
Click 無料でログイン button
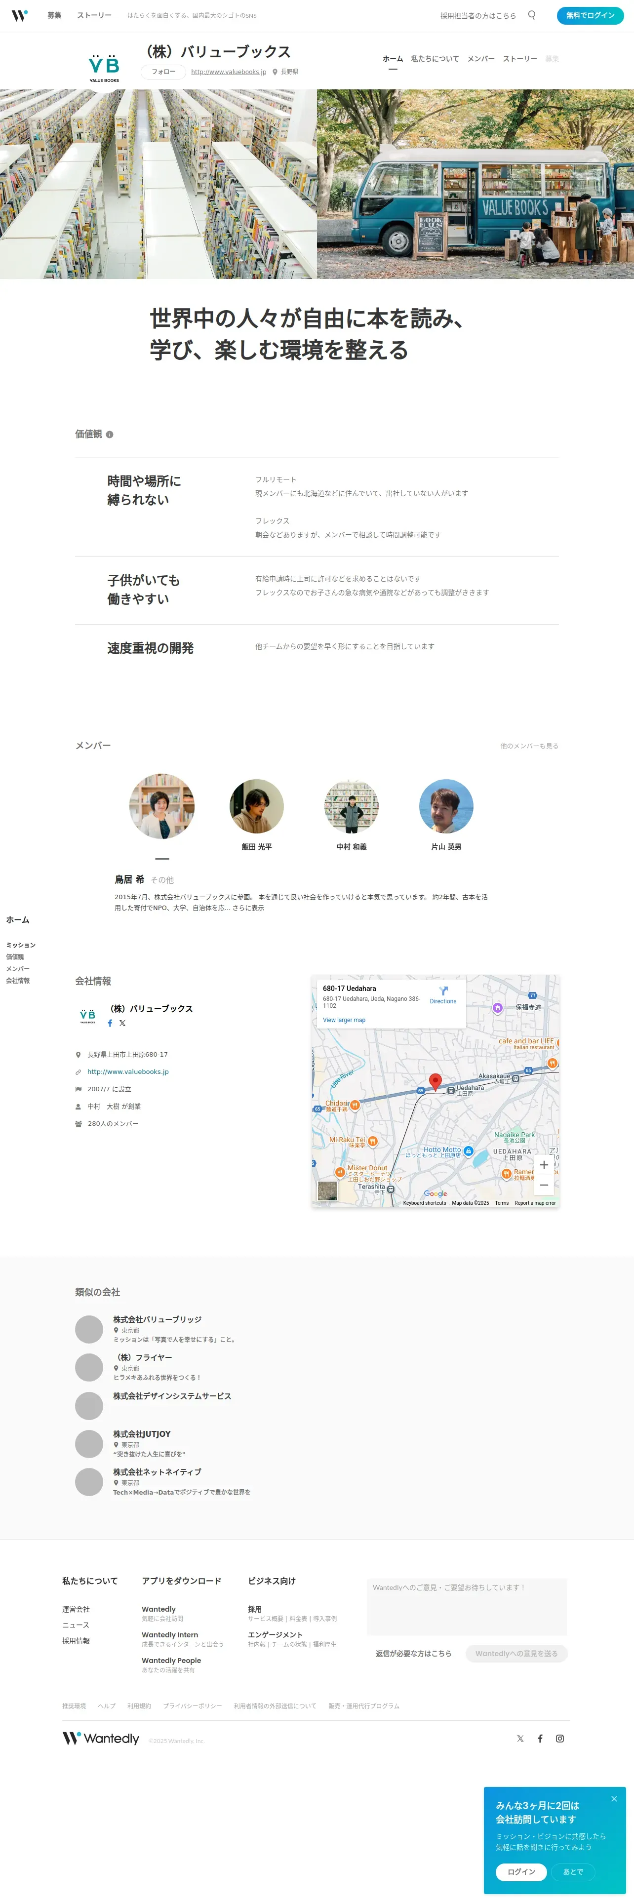tap(590, 15)
